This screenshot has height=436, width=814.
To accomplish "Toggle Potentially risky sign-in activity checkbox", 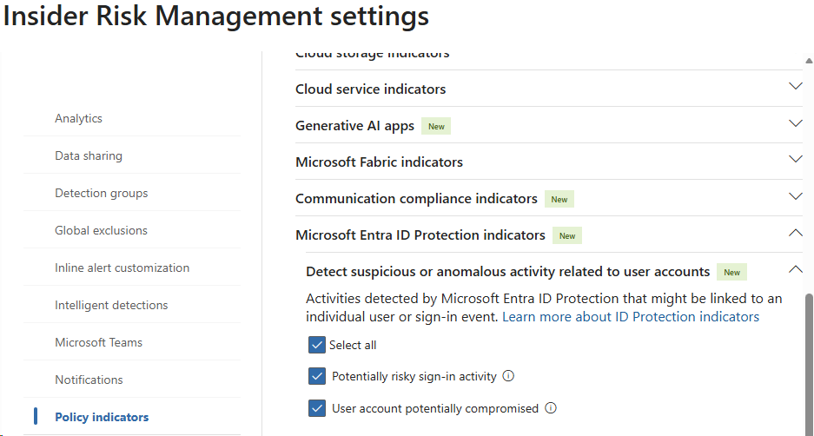I will tap(316, 377).
